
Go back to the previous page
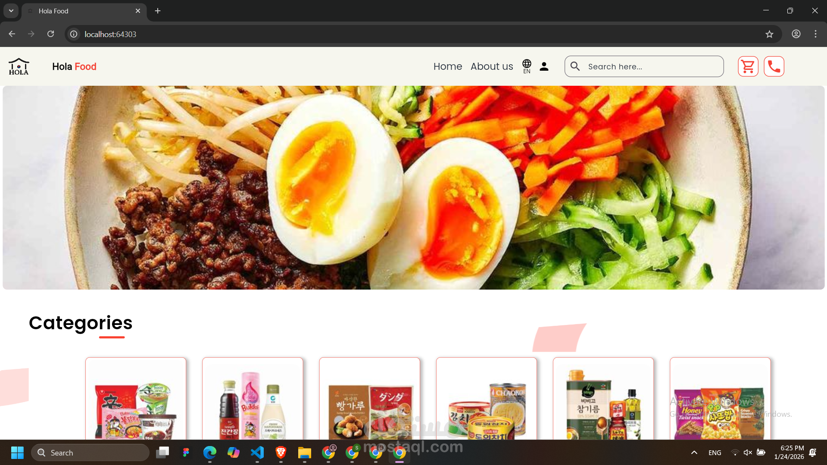pyautogui.click(x=12, y=34)
